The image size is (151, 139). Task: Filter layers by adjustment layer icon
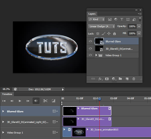pos(116,19)
